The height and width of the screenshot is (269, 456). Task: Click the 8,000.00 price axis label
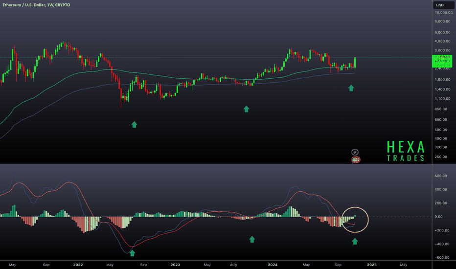pos(442,22)
